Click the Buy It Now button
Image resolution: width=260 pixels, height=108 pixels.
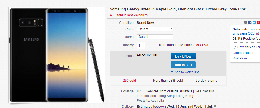tap(183, 56)
